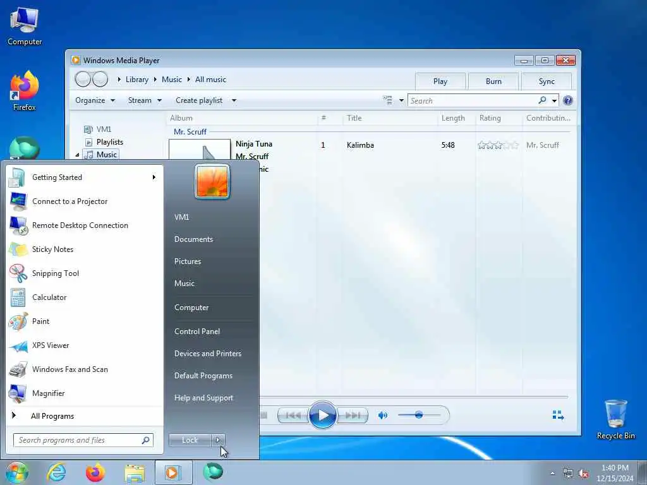This screenshot has width=647, height=485.
Task: Skip to next track
Action: pyautogui.click(x=352, y=416)
